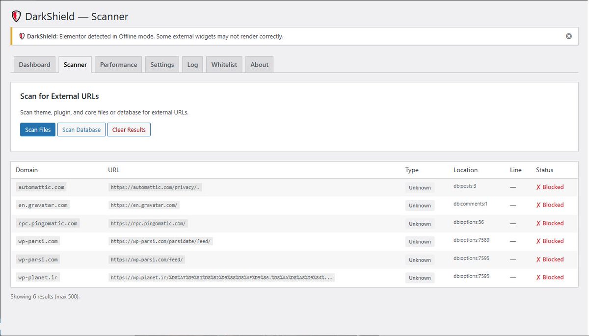The height and width of the screenshot is (336, 589).
Task: Select the en.gravatar.com domain cell
Action: click(43, 205)
